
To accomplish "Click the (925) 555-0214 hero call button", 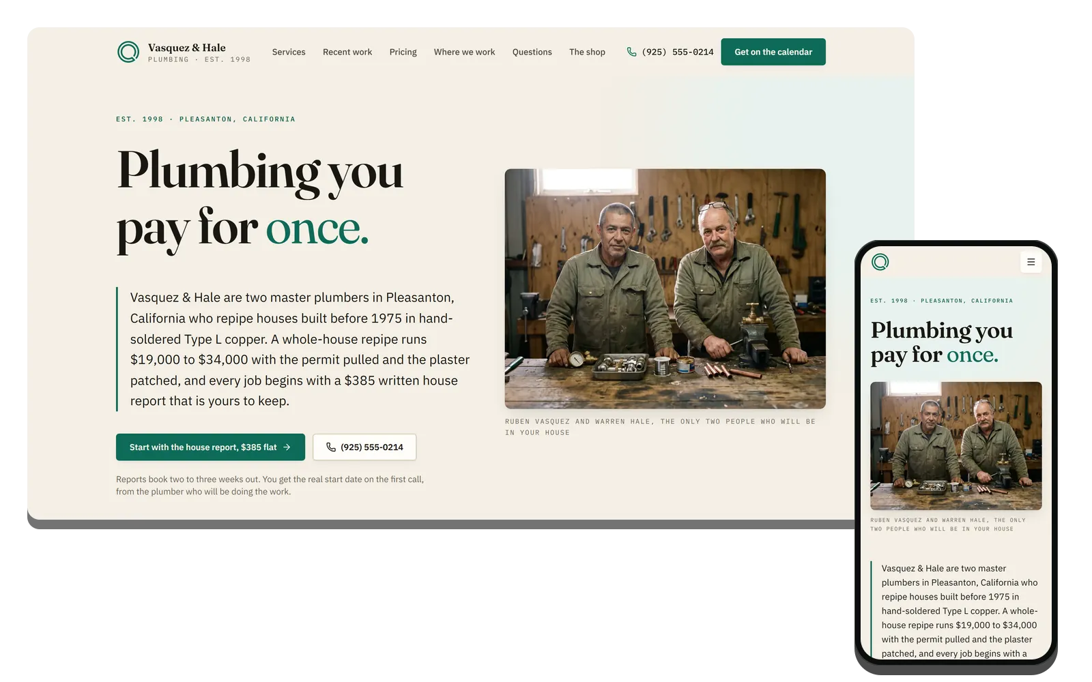I will pos(364,447).
